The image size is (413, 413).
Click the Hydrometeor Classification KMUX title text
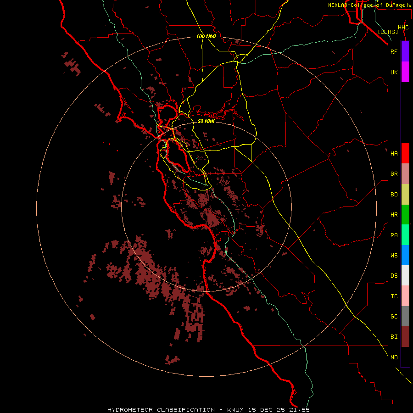point(208,410)
